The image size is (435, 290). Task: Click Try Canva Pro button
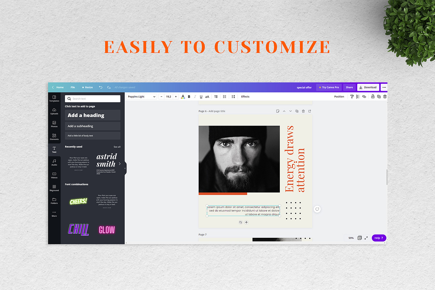tap(329, 87)
